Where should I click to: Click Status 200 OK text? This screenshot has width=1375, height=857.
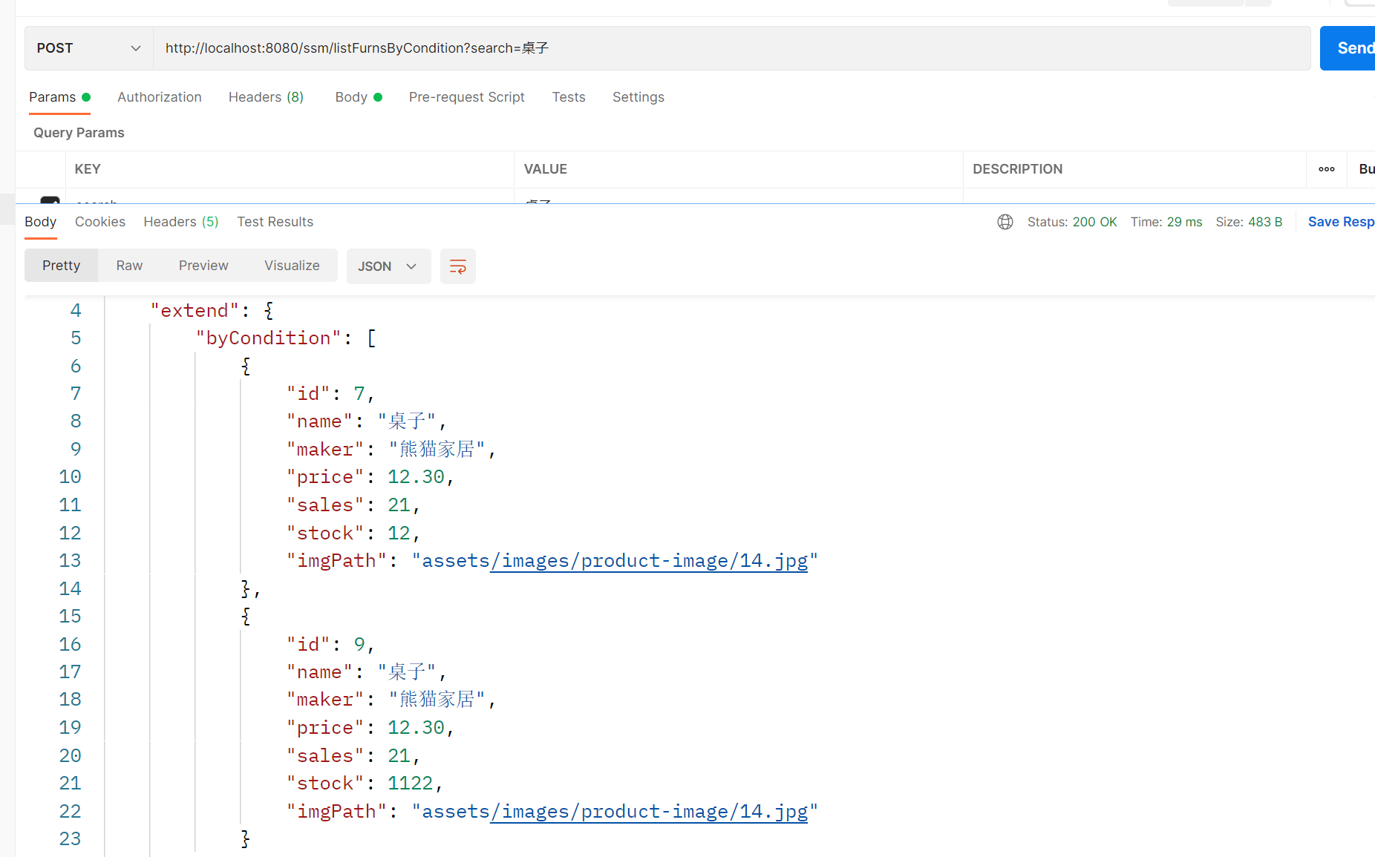[x=1072, y=222]
